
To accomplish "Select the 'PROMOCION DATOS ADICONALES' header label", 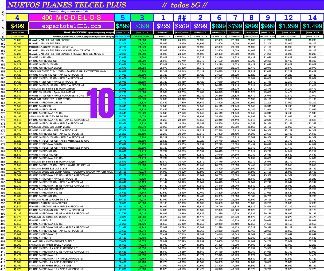I will (x=71, y=36).
